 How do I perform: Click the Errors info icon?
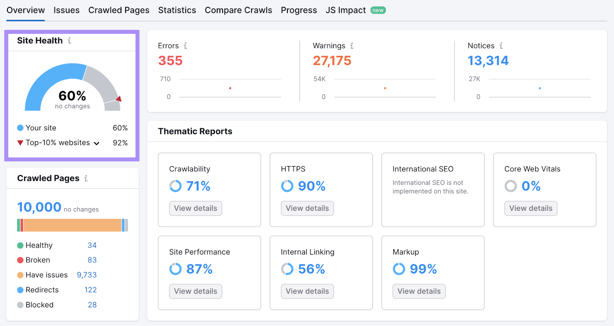click(185, 46)
